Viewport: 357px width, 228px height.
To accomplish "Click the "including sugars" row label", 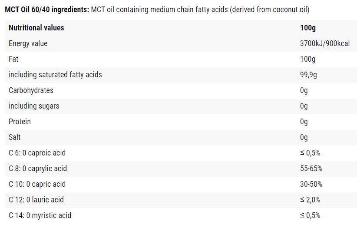I will pyautogui.click(x=34, y=106).
